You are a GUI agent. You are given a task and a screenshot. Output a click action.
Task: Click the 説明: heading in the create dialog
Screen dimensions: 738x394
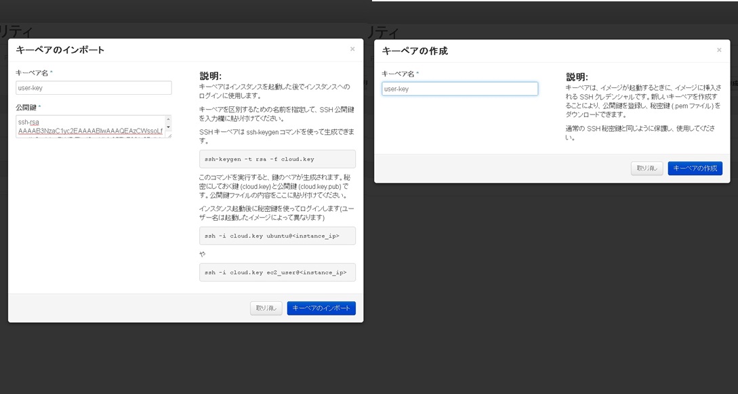[577, 77]
